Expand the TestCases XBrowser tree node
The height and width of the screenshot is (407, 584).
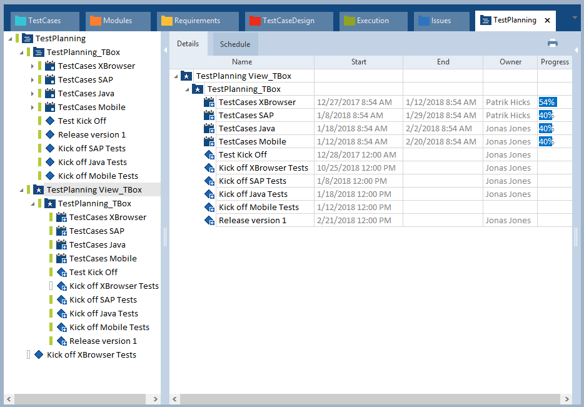pos(33,66)
